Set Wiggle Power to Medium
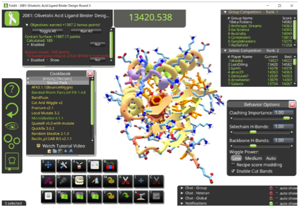This screenshot has width=298, height=208. pos(254,158)
